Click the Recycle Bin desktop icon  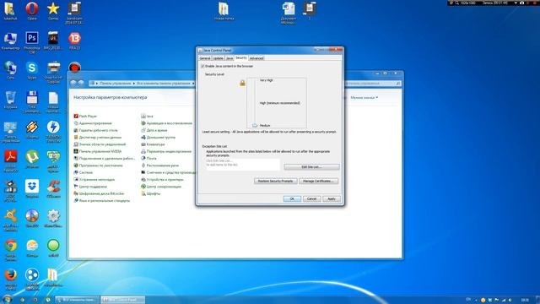10,98
